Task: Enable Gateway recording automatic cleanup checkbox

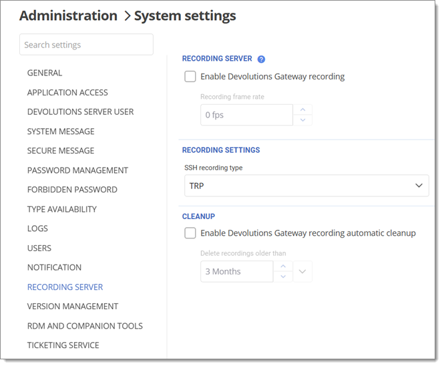Action: pyautogui.click(x=190, y=233)
